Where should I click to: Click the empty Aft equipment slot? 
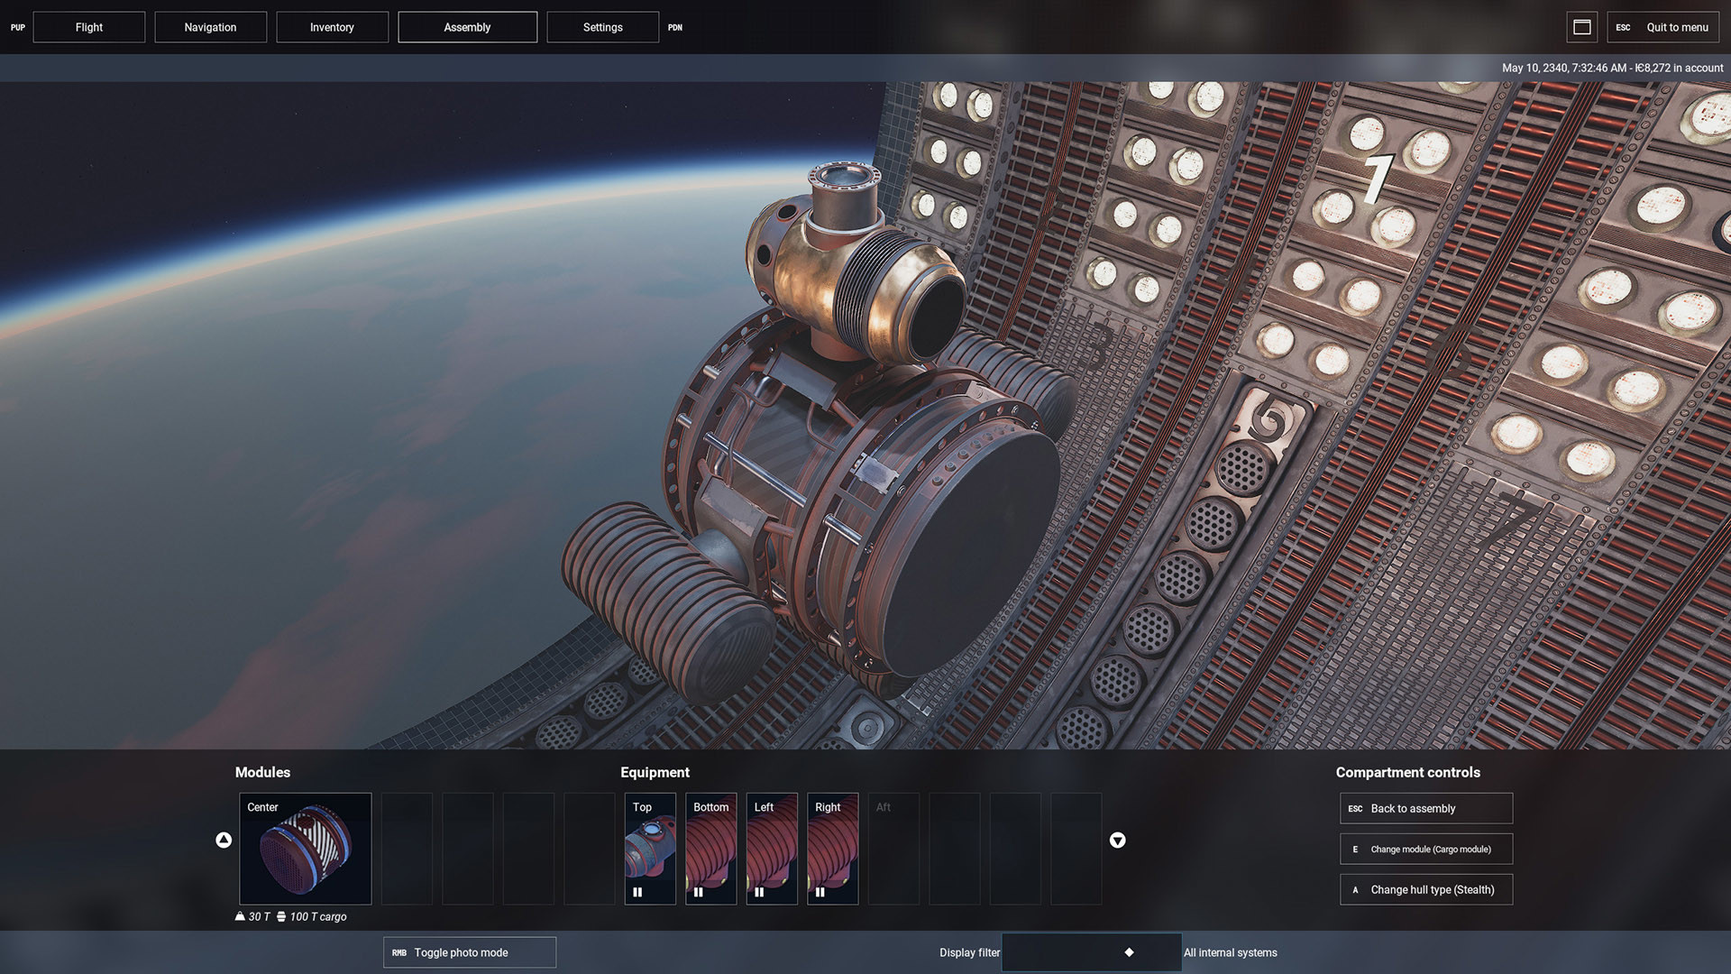893,848
